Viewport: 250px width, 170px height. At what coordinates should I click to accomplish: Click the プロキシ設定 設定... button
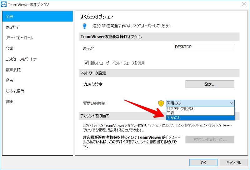coord(210,84)
